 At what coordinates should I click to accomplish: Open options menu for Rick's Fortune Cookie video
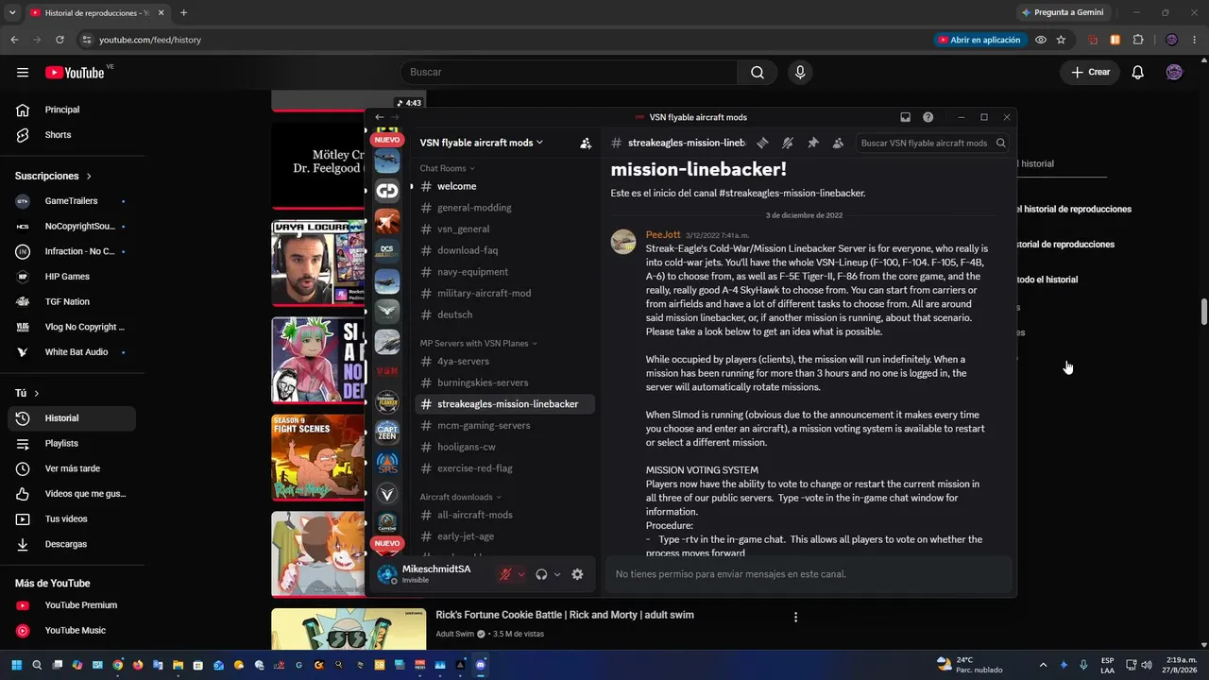[795, 617]
